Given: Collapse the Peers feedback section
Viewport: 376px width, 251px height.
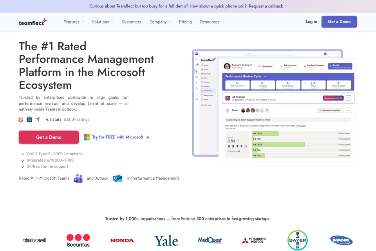Looking at the screenshot, I should click(349, 111).
